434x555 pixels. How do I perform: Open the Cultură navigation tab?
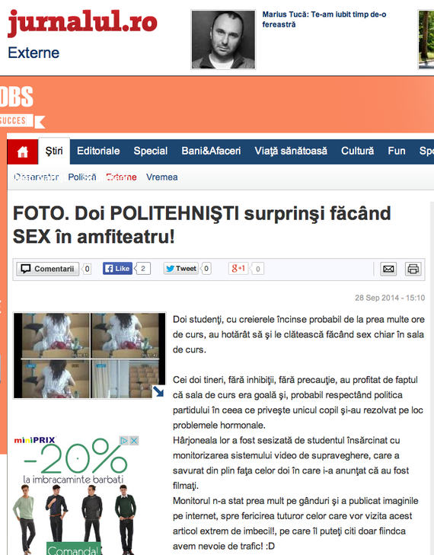pyautogui.click(x=357, y=152)
